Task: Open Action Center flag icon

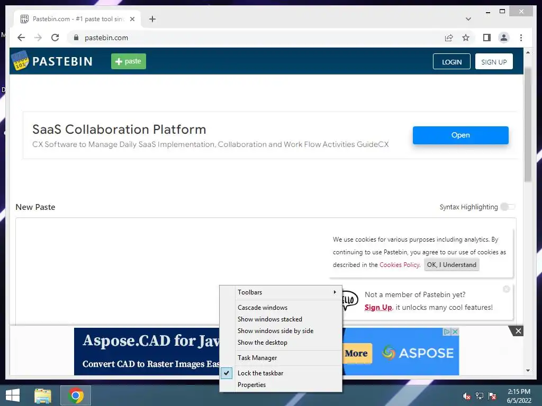Action: [x=492, y=396]
